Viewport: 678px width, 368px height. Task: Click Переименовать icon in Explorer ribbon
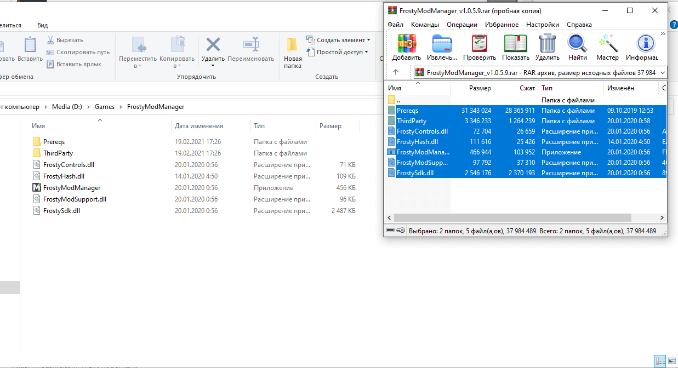(250, 45)
